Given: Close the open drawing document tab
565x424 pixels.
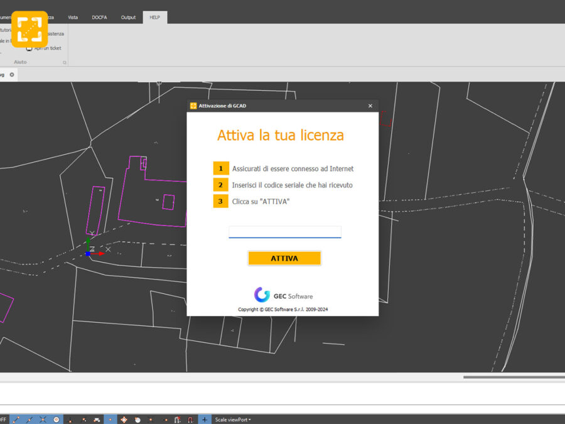Looking at the screenshot, I should pyautogui.click(x=12, y=75).
